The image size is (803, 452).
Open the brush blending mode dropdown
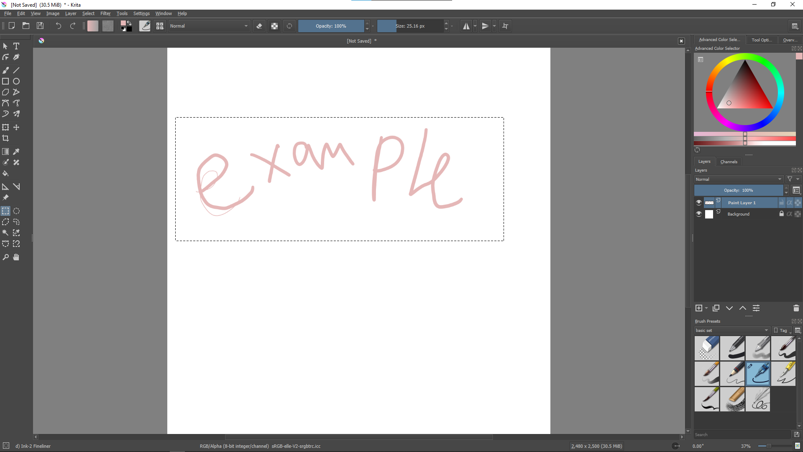click(x=209, y=26)
